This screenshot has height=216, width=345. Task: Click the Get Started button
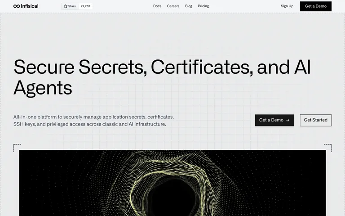(315, 120)
